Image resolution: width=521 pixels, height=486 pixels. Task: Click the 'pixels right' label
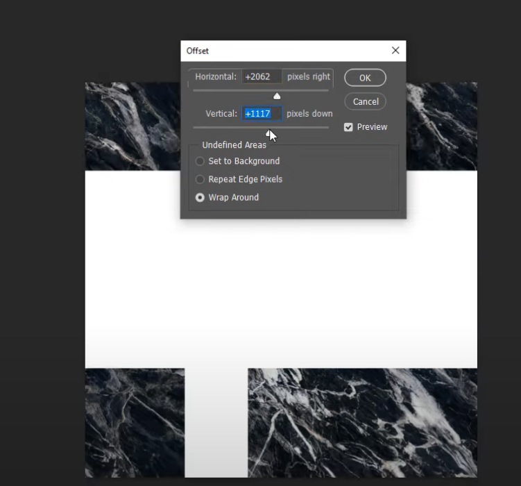[309, 77]
